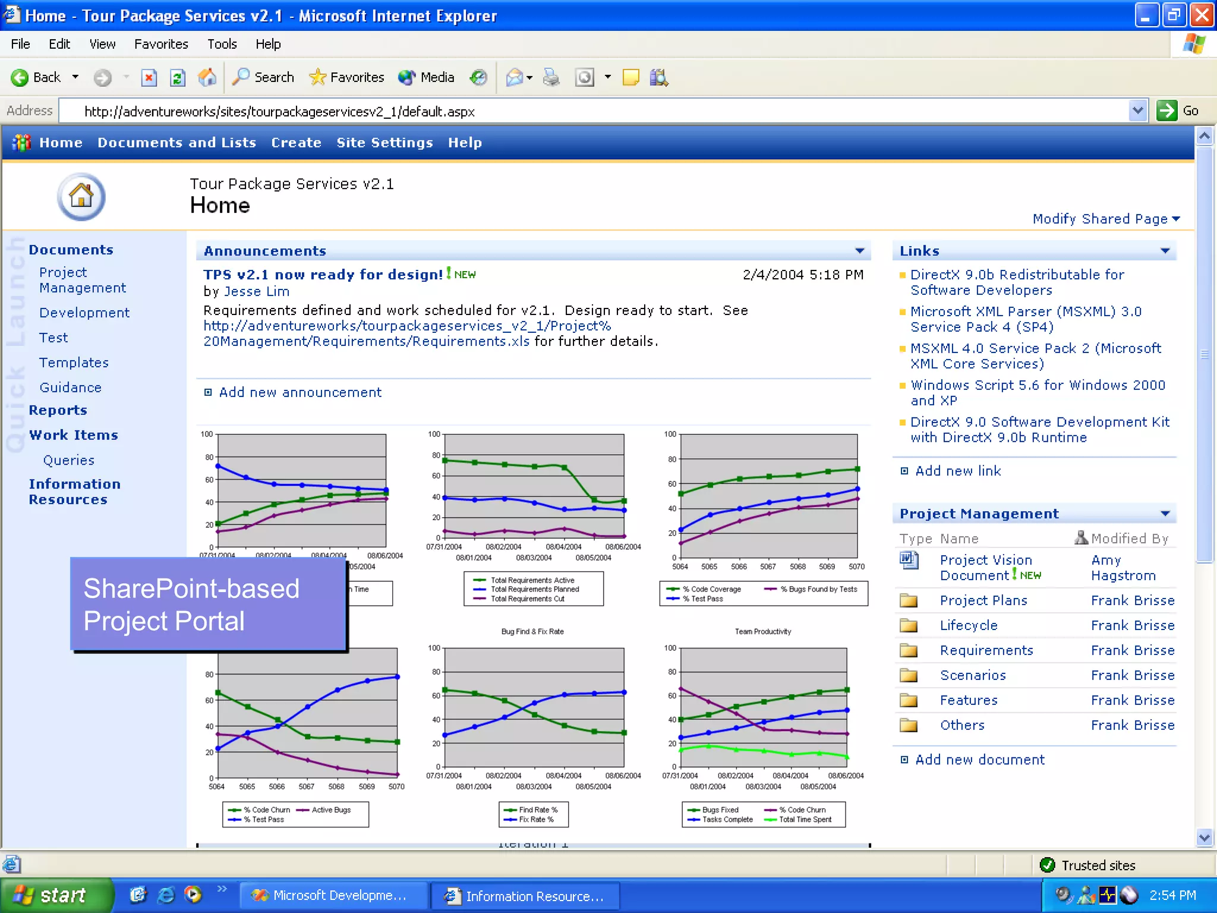This screenshot has width=1217, height=913.
Task: Click the folder icon beside Lifecycle
Action: pyautogui.click(x=908, y=625)
